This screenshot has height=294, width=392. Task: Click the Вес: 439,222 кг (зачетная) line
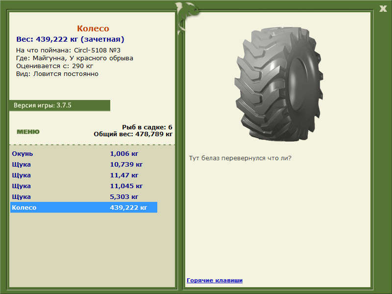click(70, 39)
